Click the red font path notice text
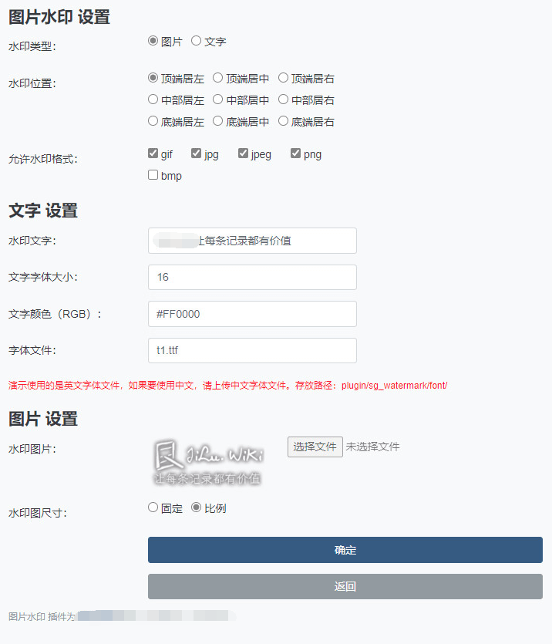 pyautogui.click(x=227, y=386)
